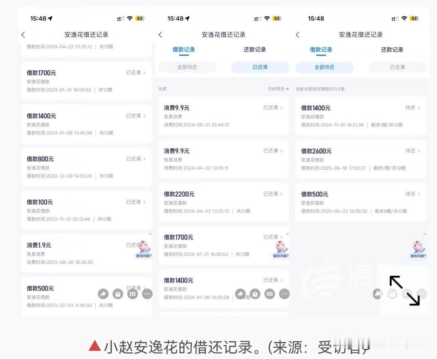The height and width of the screenshot is (359, 437).
Task: Go back using the middle screenshot's back arrow
Action: coord(160,35)
